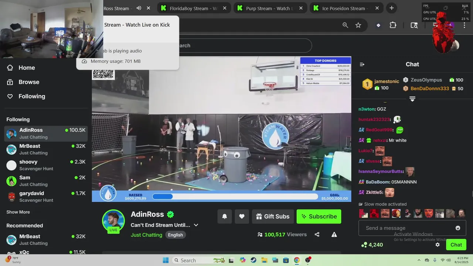The height and width of the screenshot is (266, 473).
Task: Close the Purp Stream tab
Action: tap(301, 8)
